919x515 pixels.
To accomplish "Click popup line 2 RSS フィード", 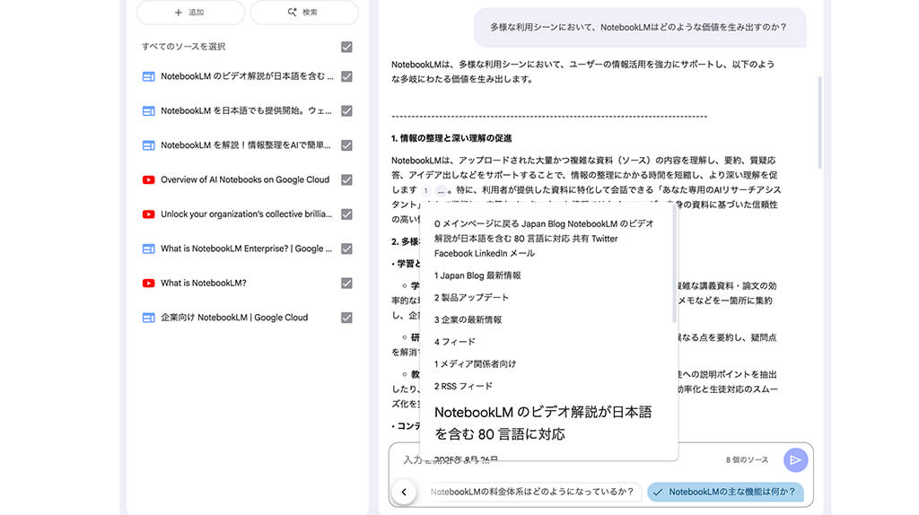I will 463,386.
